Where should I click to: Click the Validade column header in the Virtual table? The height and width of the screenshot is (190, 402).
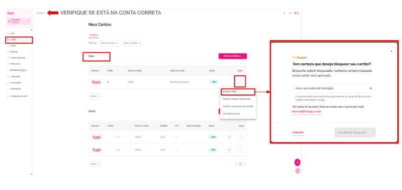pyautogui.click(x=164, y=126)
